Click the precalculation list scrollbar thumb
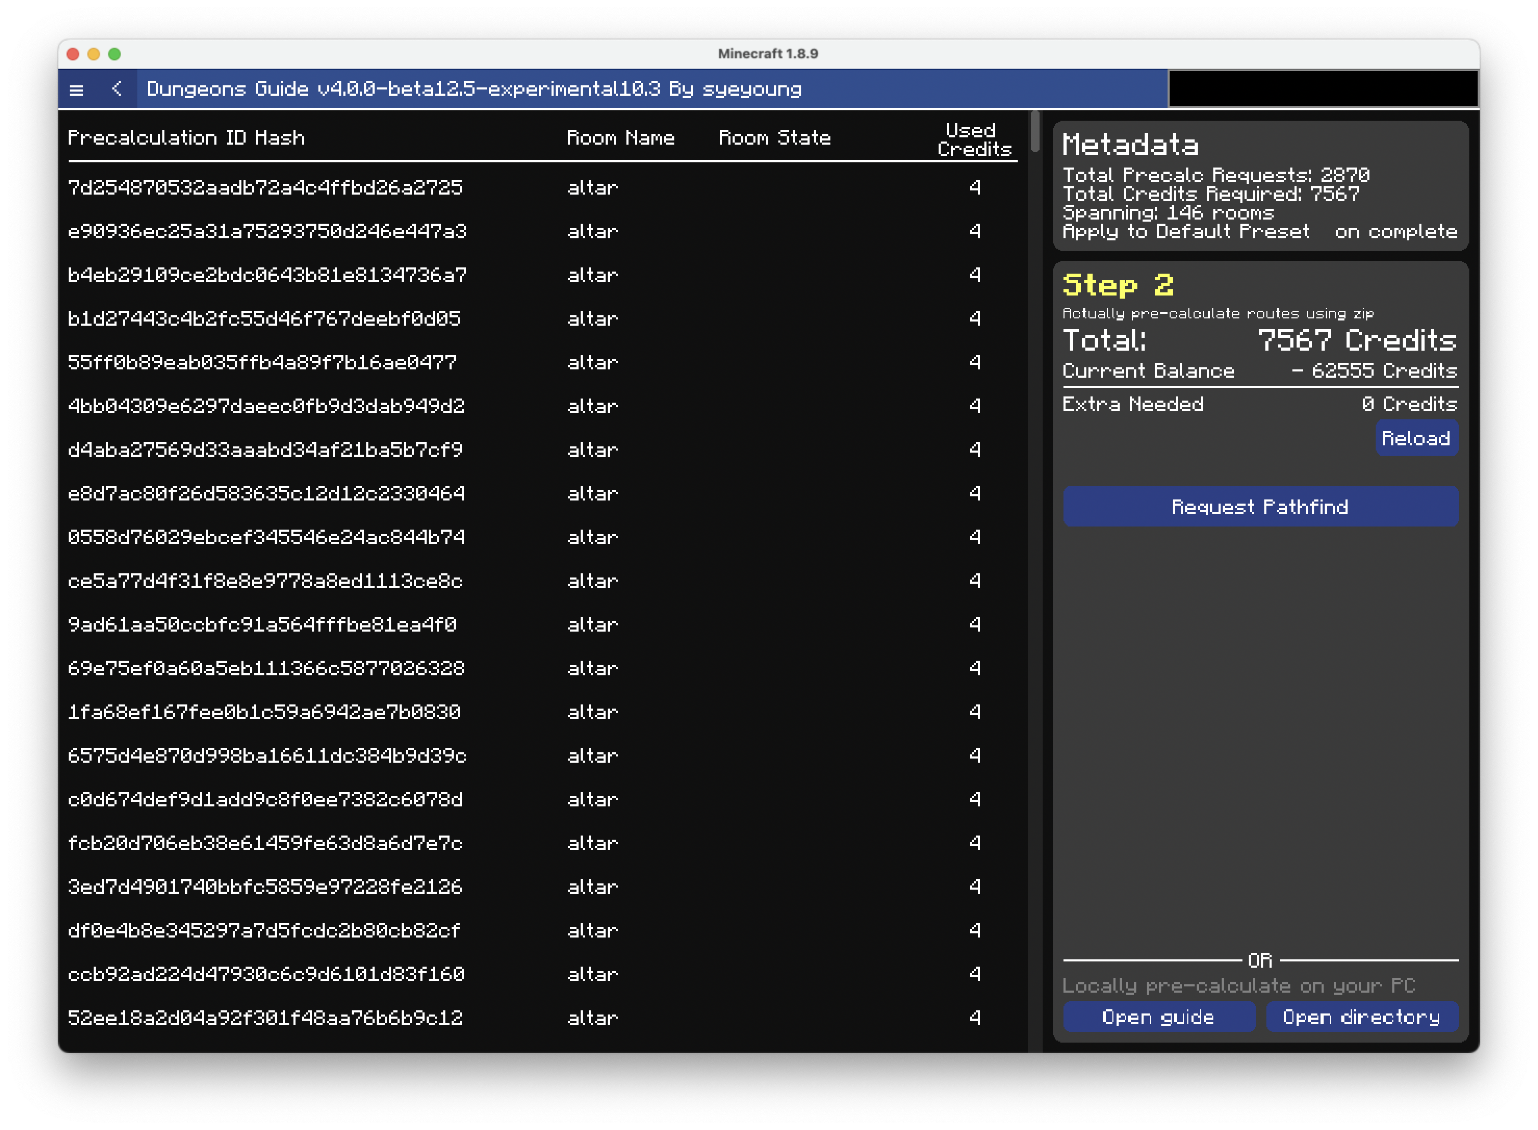 coord(1035,131)
